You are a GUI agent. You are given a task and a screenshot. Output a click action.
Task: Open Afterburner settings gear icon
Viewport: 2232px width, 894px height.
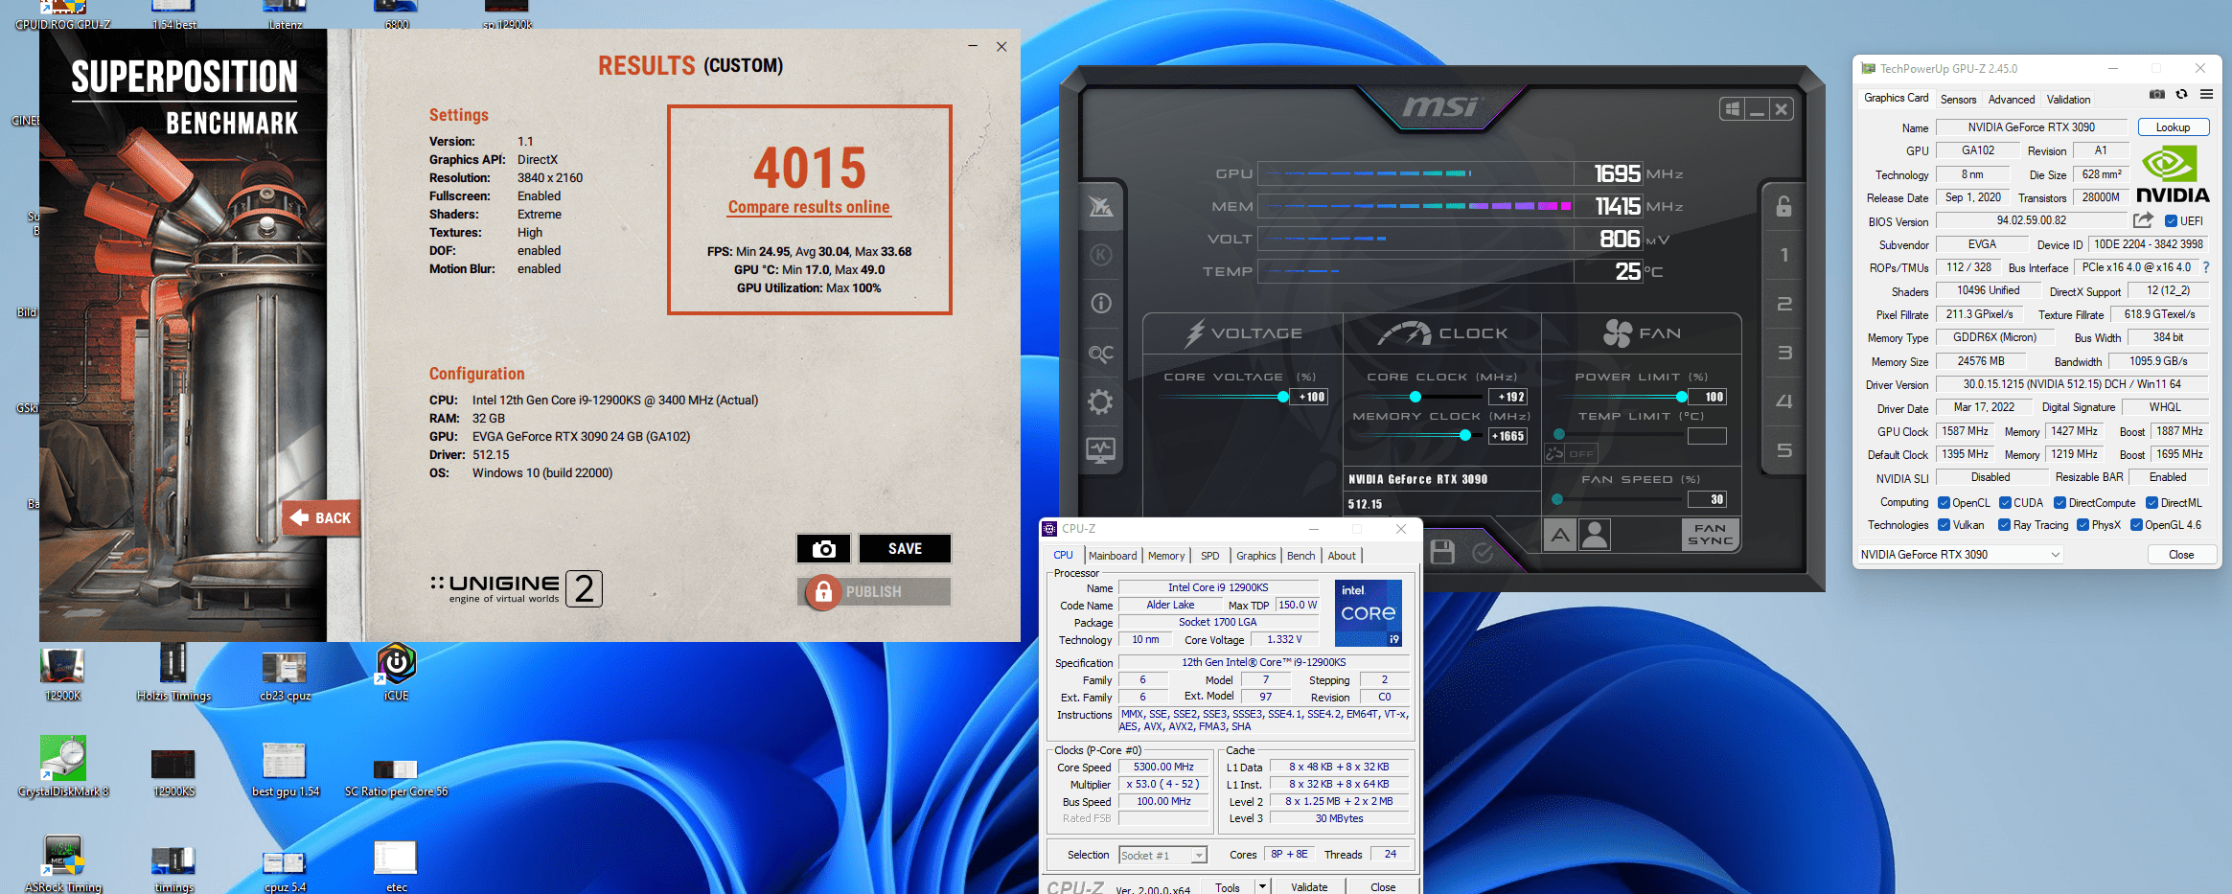coord(1100,401)
